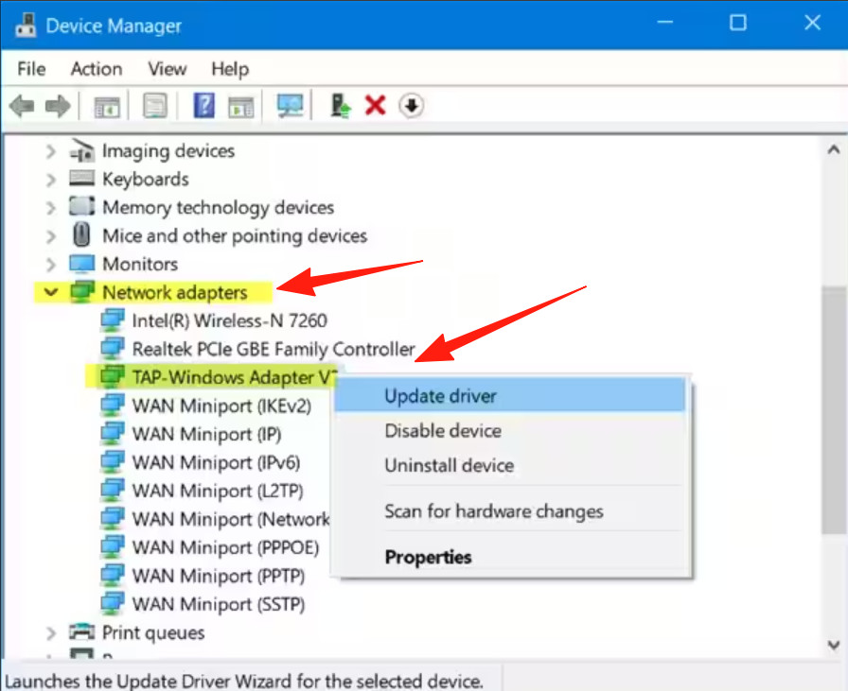848x691 pixels.
Task: Open the View menu
Action: (x=168, y=69)
